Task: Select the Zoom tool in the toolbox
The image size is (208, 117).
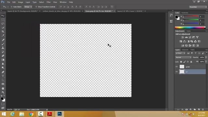Action: 3,92
